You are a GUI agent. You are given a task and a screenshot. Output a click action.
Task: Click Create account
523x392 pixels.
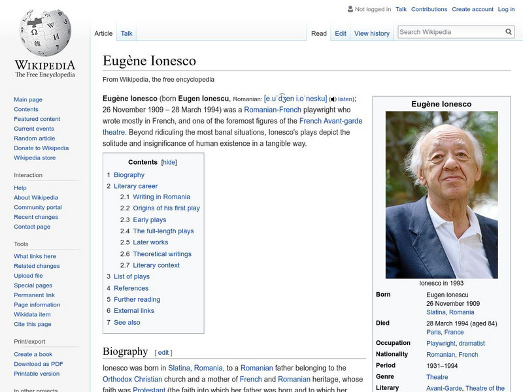[x=473, y=9]
